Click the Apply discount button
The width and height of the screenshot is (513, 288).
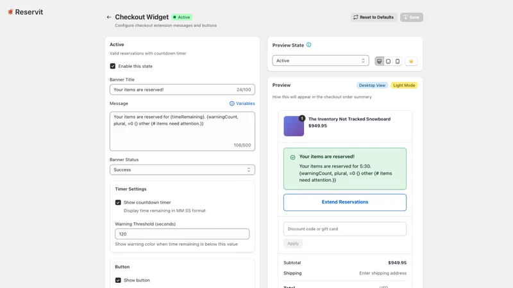[293, 244]
